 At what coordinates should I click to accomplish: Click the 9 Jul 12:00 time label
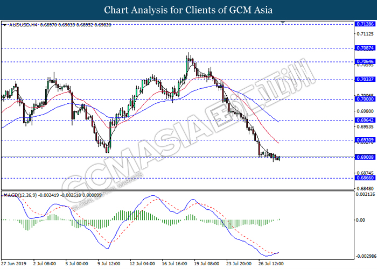pyautogui.click(x=109, y=264)
